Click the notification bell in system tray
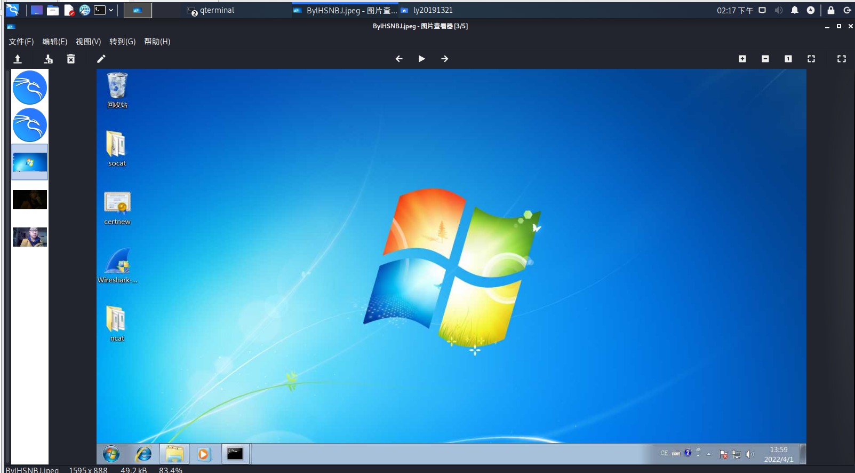The width and height of the screenshot is (855, 473). [x=795, y=10]
